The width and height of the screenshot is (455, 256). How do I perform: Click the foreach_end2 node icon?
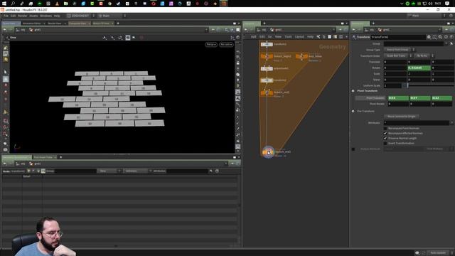point(268,152)
